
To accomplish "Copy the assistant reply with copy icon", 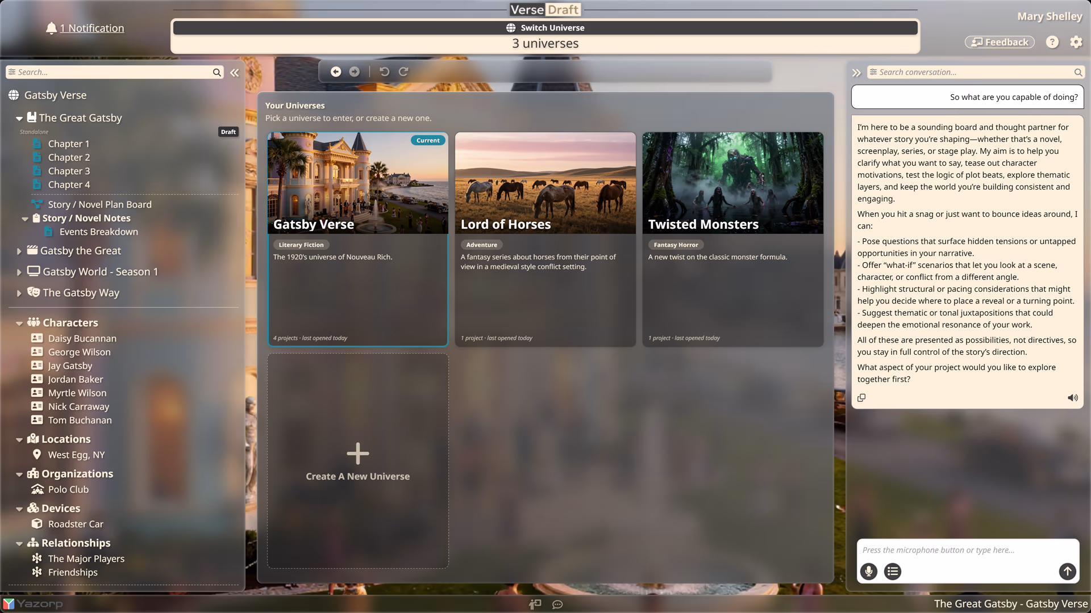I will pos(861,398).
